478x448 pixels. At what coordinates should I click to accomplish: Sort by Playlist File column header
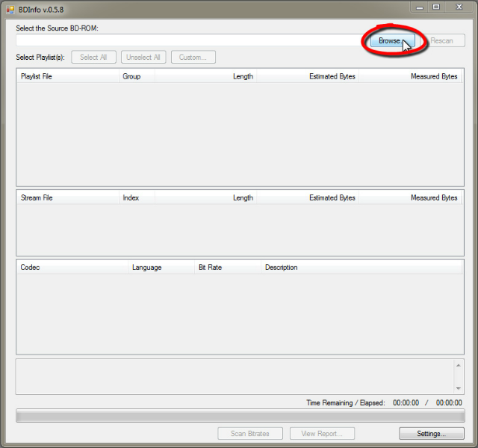tap(68, 76)
